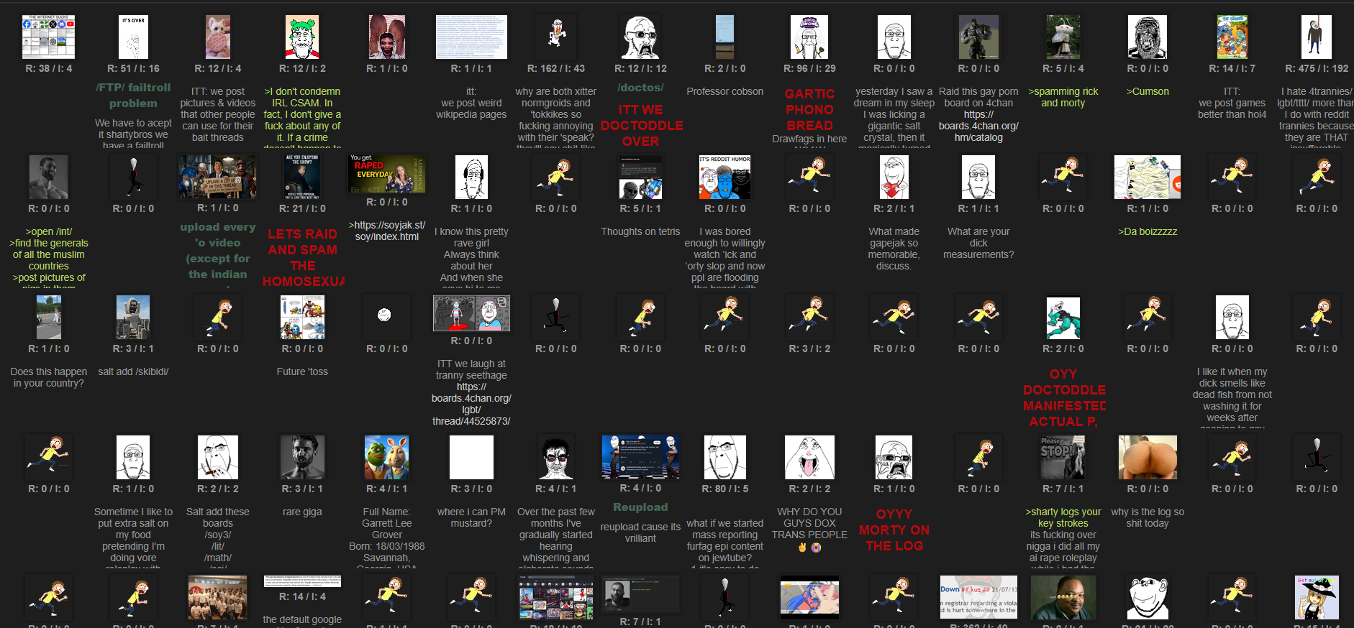Open the "Future 'toss" thread thumbnail
1354x628 pixels.
click(x=302, y=317)
